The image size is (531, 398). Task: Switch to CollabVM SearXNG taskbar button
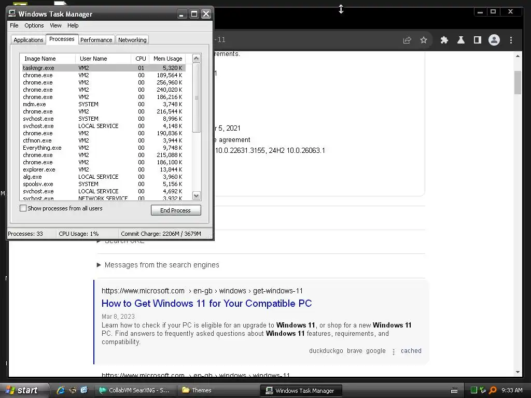[134, 390]
